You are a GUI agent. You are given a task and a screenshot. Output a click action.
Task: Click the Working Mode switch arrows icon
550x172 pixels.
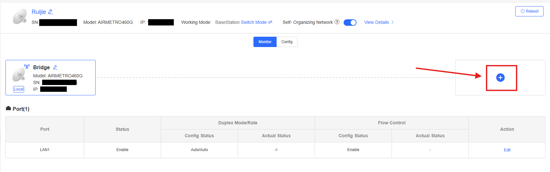(270, 22)
